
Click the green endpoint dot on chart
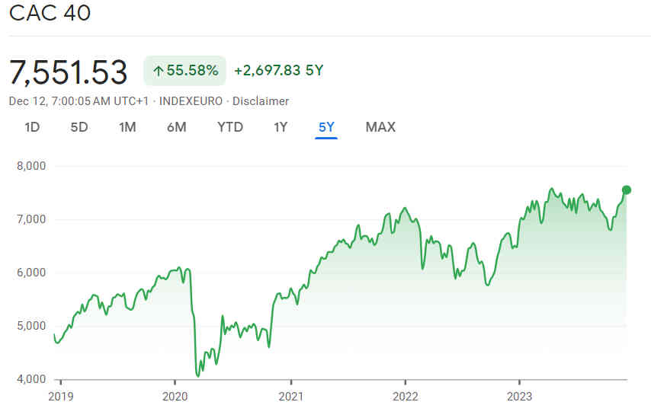627,190
